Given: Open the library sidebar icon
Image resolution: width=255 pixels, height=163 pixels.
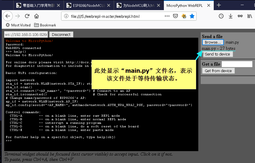Looking at the screenshot, I should (250, 16).
